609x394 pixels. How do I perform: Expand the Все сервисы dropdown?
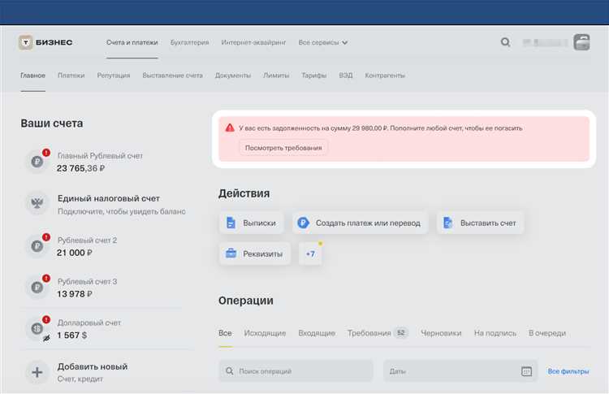[x=322, y=42]
